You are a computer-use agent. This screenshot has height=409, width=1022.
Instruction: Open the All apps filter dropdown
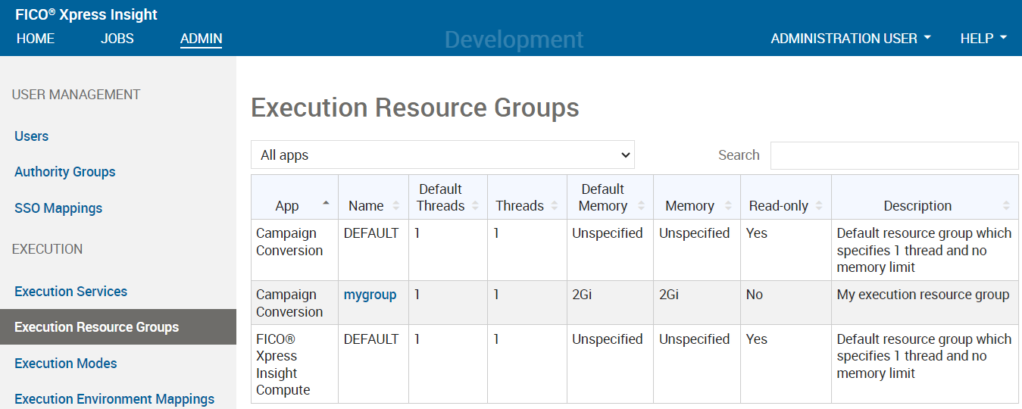coord(442,155)
